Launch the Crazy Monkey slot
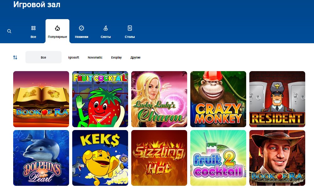Image resolution: width=314 pixels, height=188 pixels. [218, 99]
